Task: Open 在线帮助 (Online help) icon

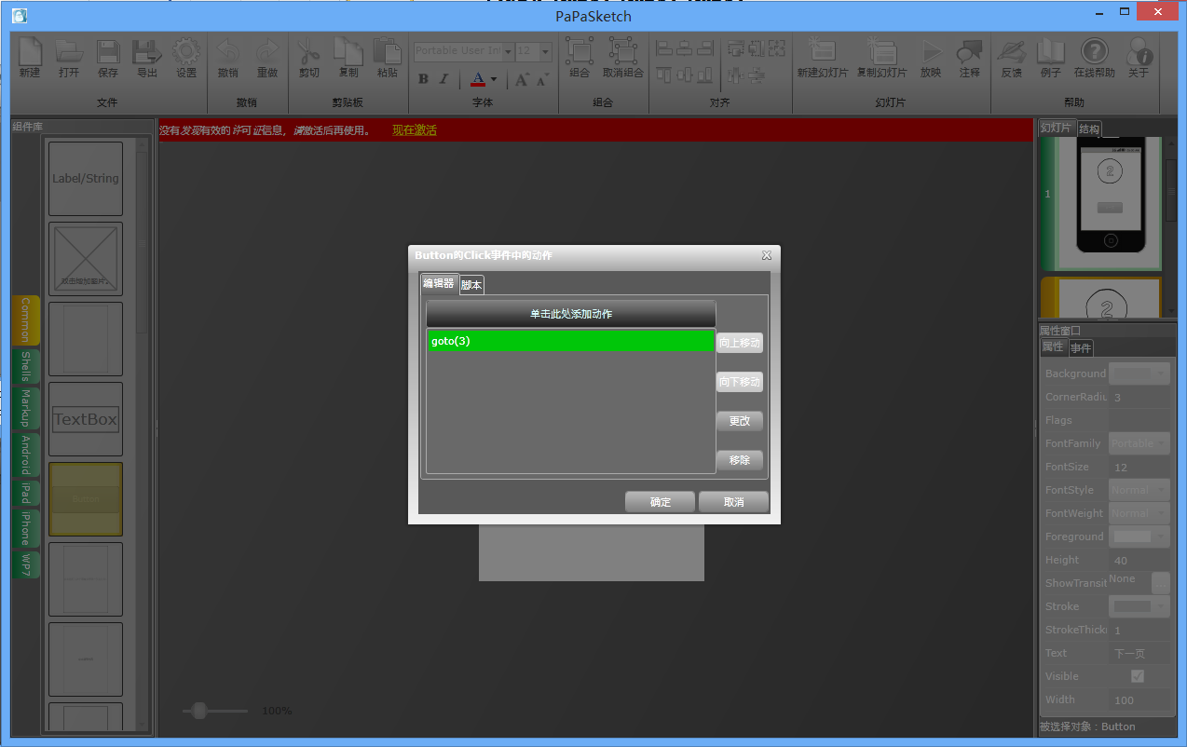Action: pyautogui.click(x=1094, y=51)
